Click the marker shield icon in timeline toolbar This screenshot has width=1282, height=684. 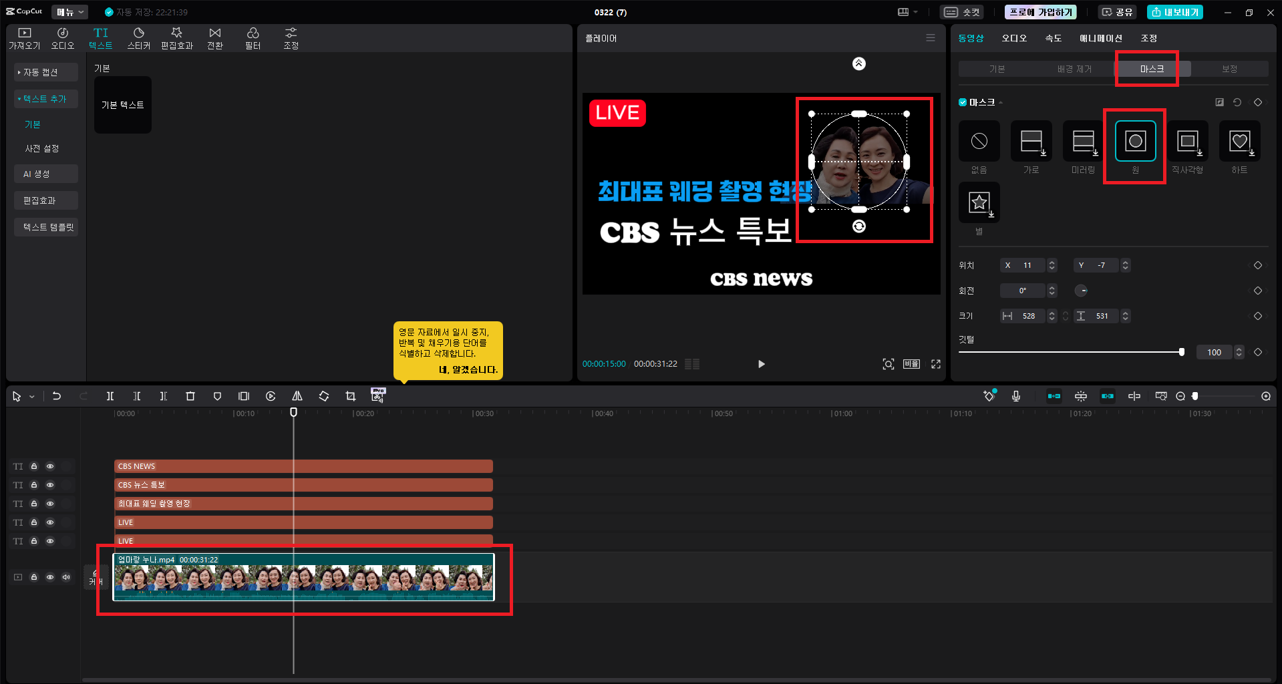[217, 396]
